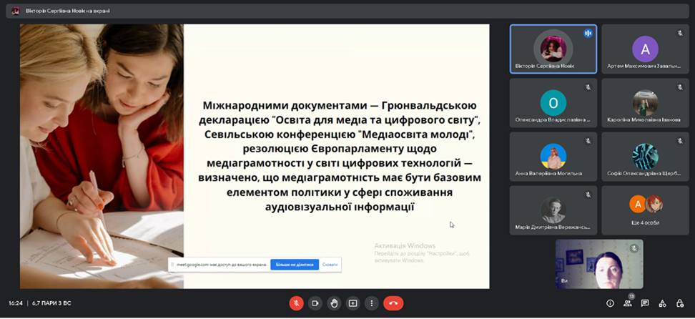Screen dimensions: 695x319
Task: Select Кароліна Миколаївна Іванова's tile avatar
Action: click(645, 103)
